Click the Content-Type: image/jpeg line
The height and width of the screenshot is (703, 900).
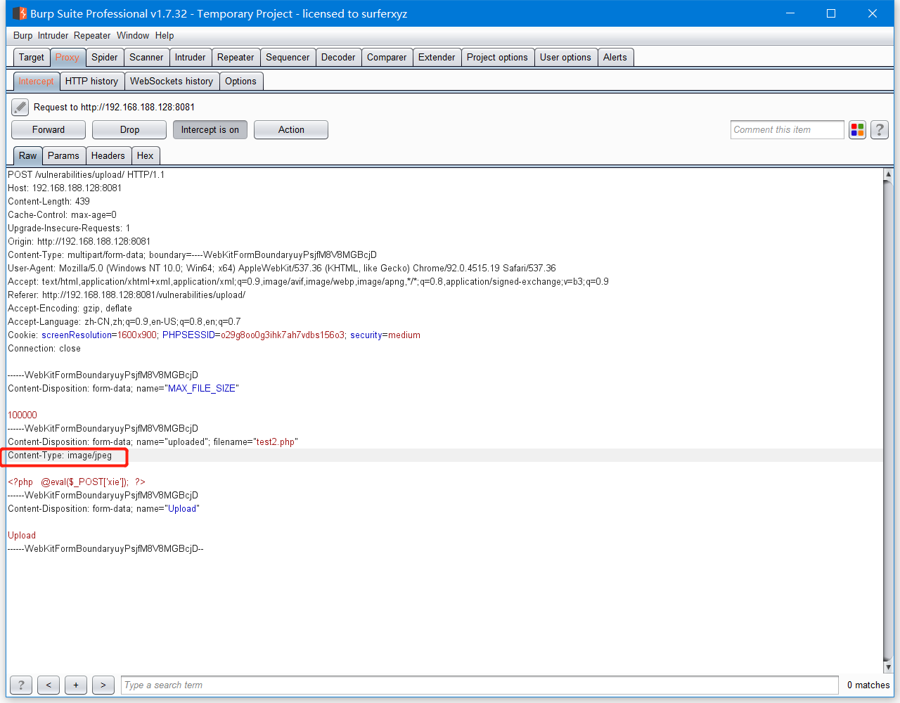pyautogui.click(x=60, y=455)
